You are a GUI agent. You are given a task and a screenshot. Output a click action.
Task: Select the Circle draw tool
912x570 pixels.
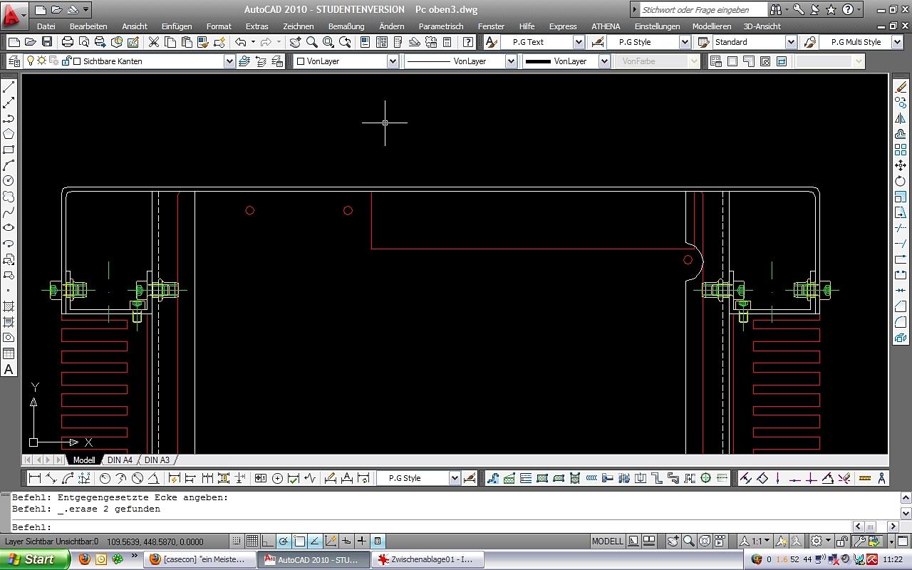(x=9, y=181)
